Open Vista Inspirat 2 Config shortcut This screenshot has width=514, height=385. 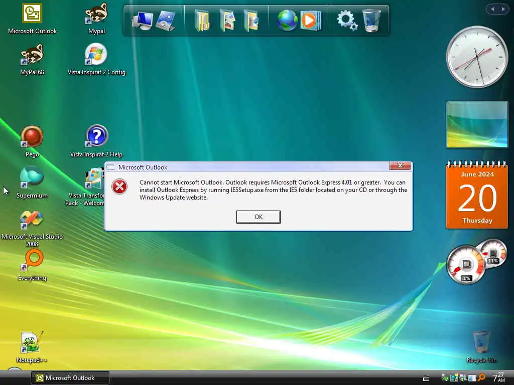(96, 60)
